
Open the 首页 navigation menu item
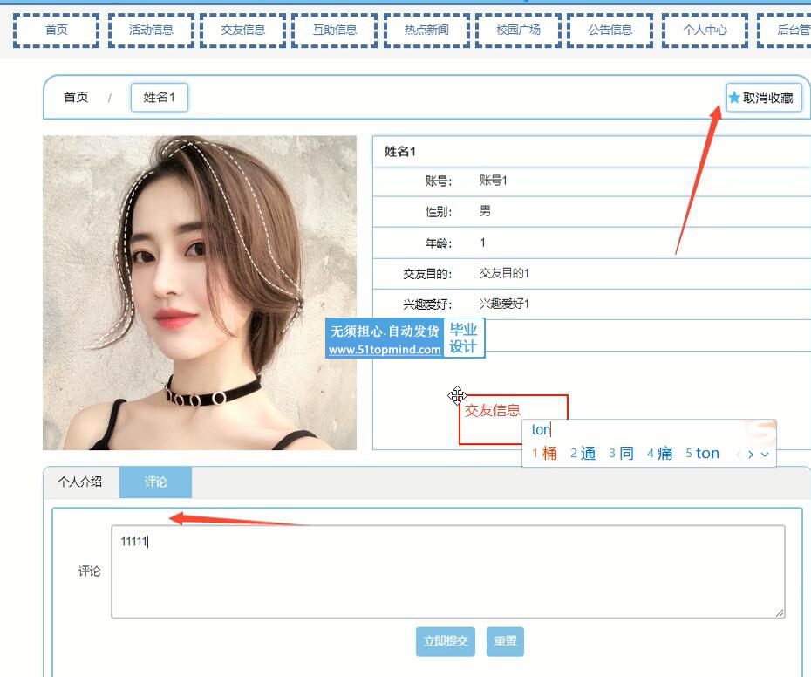point(57,30)
